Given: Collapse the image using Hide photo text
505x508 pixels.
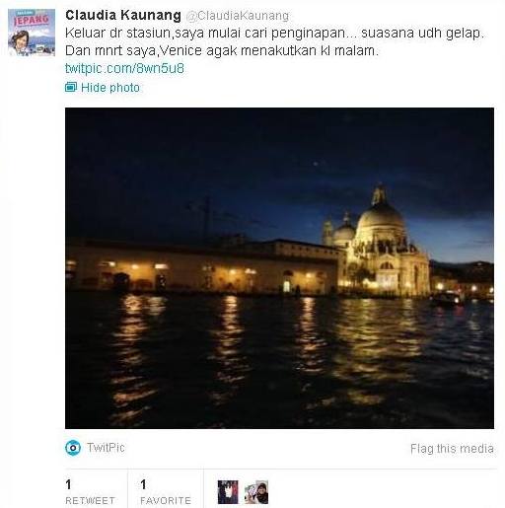Looking at the screenshot, I should point(110,88).
